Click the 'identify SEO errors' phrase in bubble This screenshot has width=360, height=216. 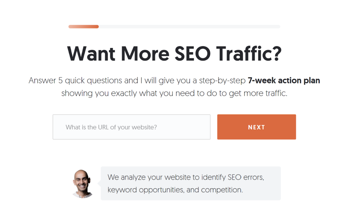tap(233, 177)
